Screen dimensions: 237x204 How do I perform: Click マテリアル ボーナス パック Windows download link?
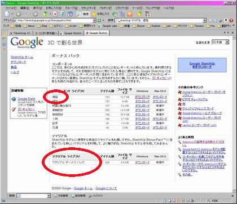pyautogui.click(x=142, y=162)
